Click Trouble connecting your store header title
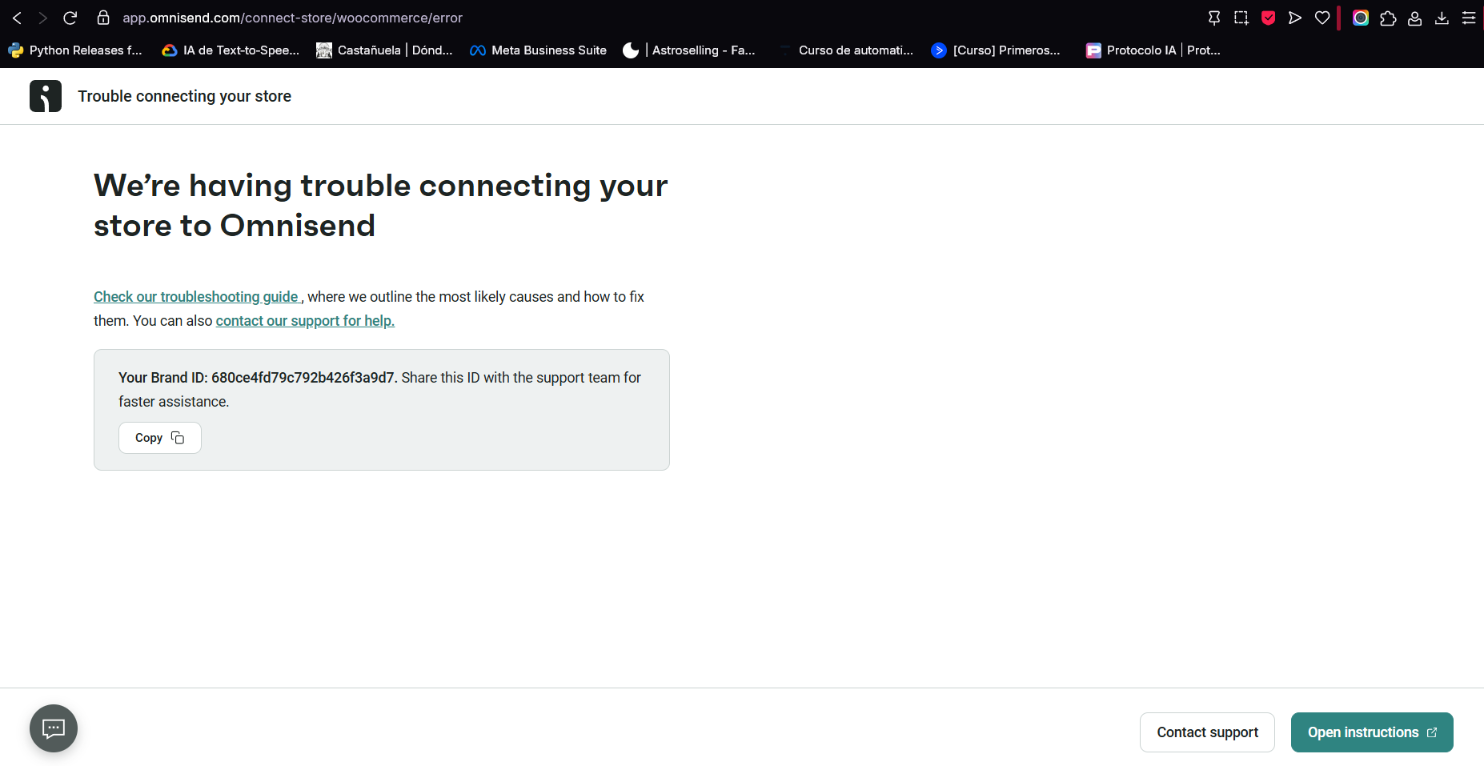This screenshot has width=1484, height=766. (184, 96)
